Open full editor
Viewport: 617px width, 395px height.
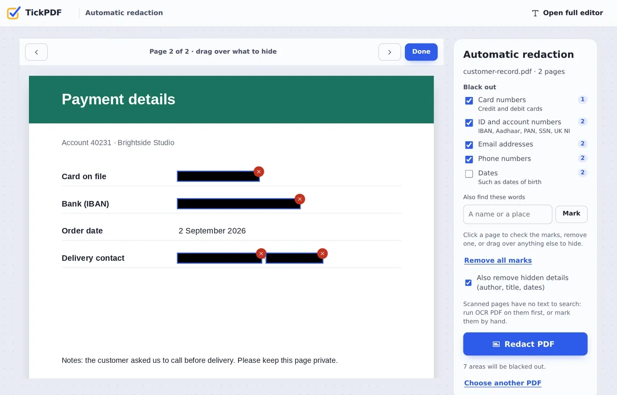(x=567, y=13)
